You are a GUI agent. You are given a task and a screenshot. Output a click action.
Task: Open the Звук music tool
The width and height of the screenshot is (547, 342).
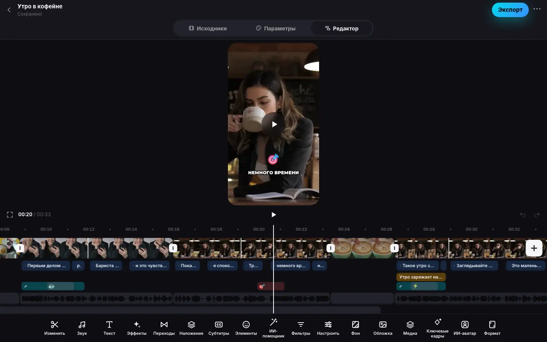click(82, 328)
